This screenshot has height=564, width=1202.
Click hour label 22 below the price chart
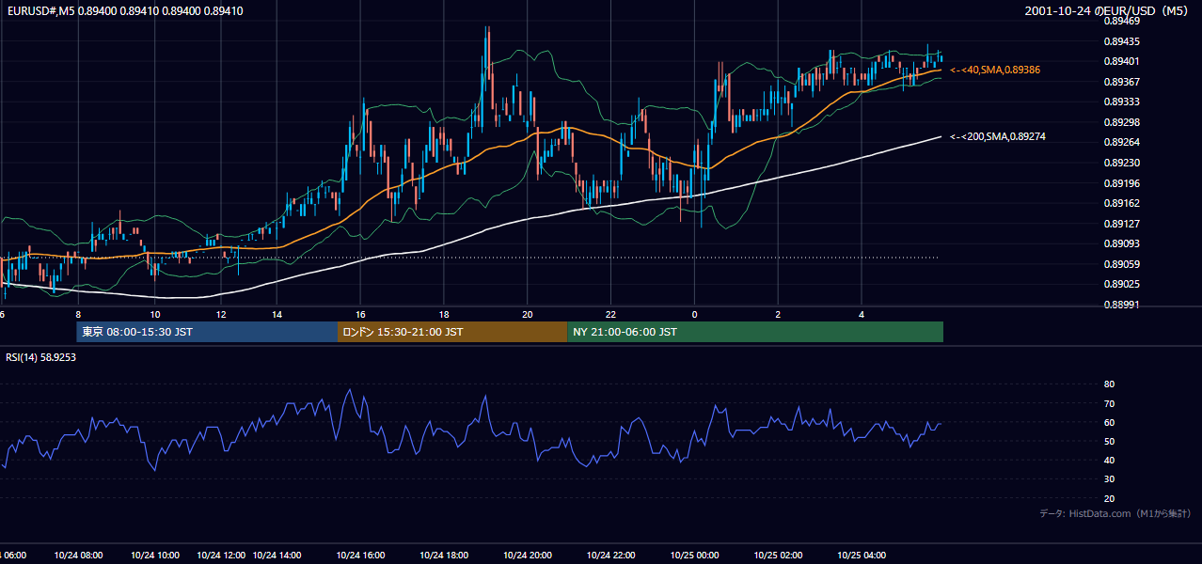(611, 314)
